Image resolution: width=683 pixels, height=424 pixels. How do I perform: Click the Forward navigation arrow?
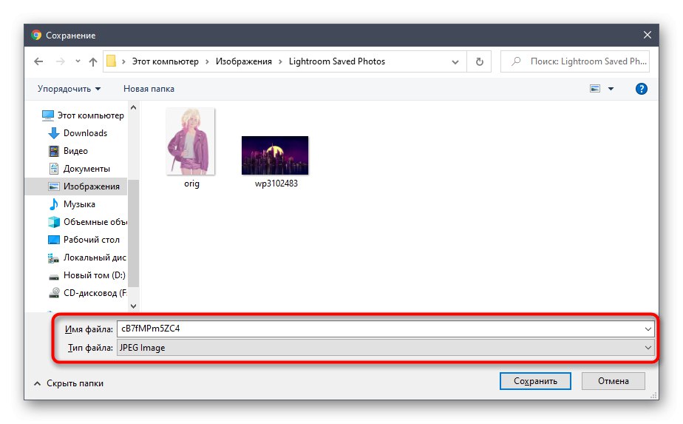(61, 61)
